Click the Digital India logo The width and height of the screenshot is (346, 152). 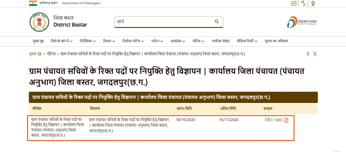[302, 22]
